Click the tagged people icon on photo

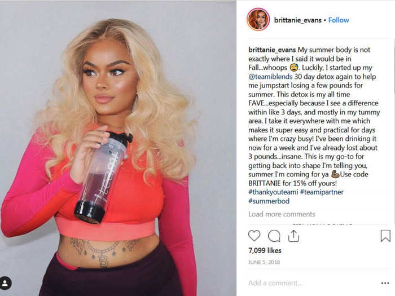(x=5, y=282)
